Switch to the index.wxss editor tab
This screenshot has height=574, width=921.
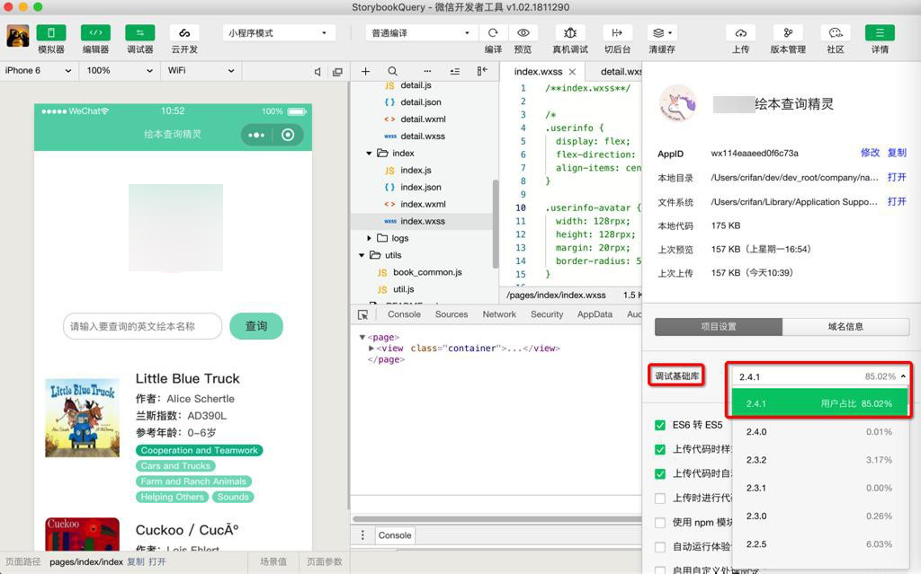[538, 72]
